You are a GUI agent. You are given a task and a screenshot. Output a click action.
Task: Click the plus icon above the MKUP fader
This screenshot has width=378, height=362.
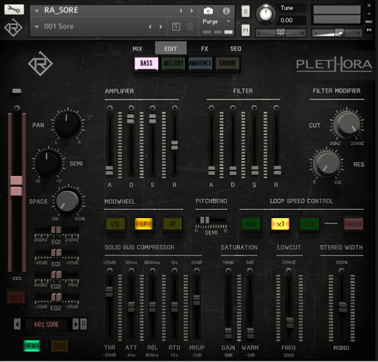click(x=197, y=271)
